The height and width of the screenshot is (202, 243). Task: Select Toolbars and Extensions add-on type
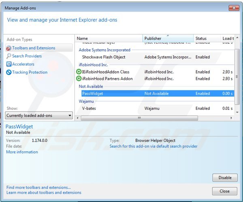39,48
